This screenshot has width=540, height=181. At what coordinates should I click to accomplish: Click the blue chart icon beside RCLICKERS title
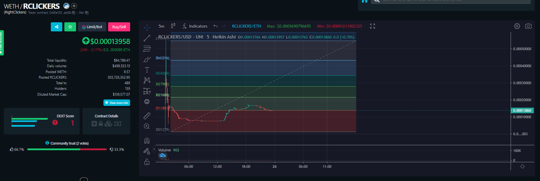(x=66, y=5)
